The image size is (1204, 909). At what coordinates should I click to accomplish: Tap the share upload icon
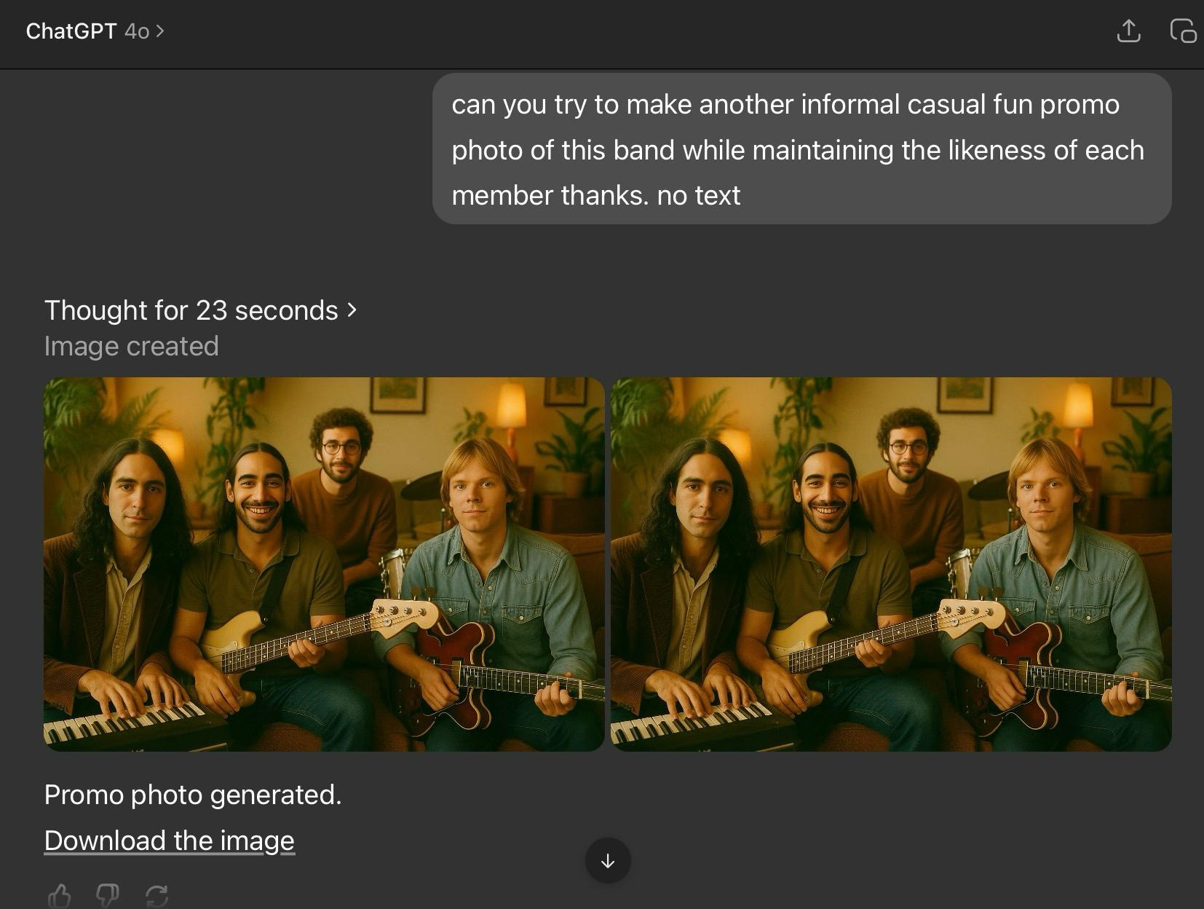pyautogui.click(x=1128, y=31)
